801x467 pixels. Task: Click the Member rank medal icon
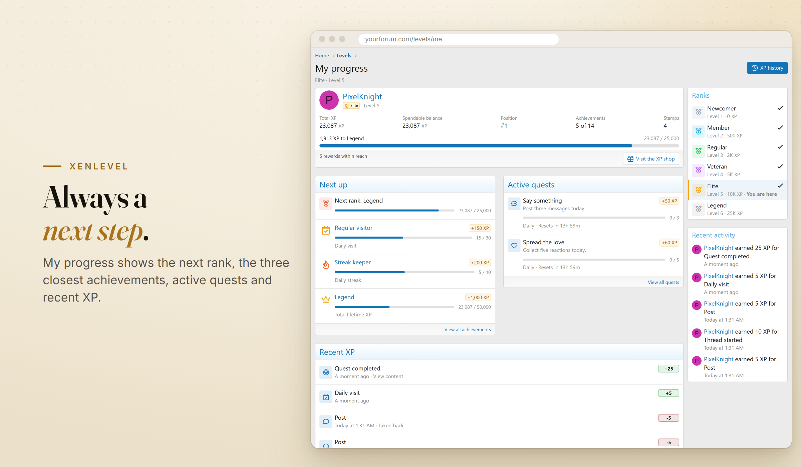698,131
